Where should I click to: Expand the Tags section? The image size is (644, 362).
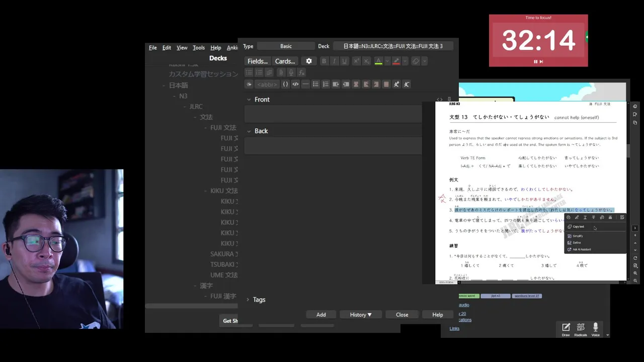pos(248,300)
